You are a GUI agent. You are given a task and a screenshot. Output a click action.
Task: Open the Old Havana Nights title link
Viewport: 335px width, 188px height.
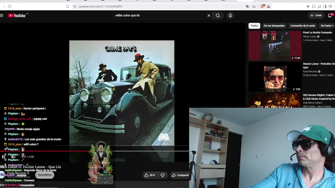click(x=319, y=97)
